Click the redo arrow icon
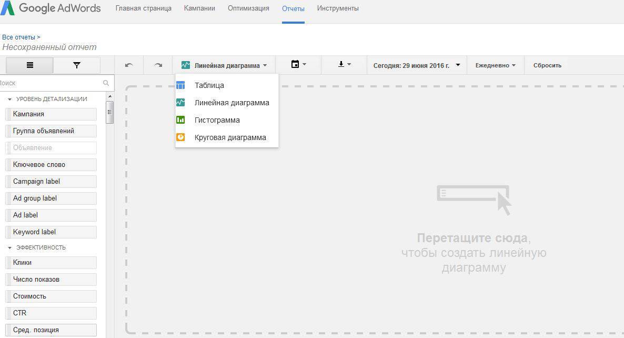 (x=158, y=65)
